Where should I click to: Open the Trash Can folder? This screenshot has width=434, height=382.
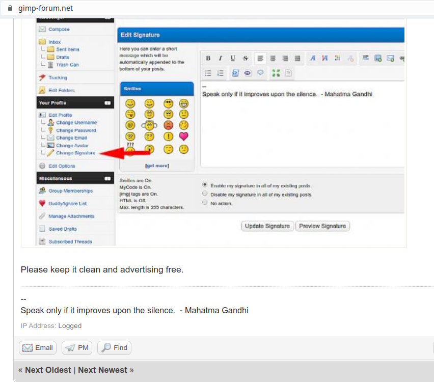pos(68,65)
